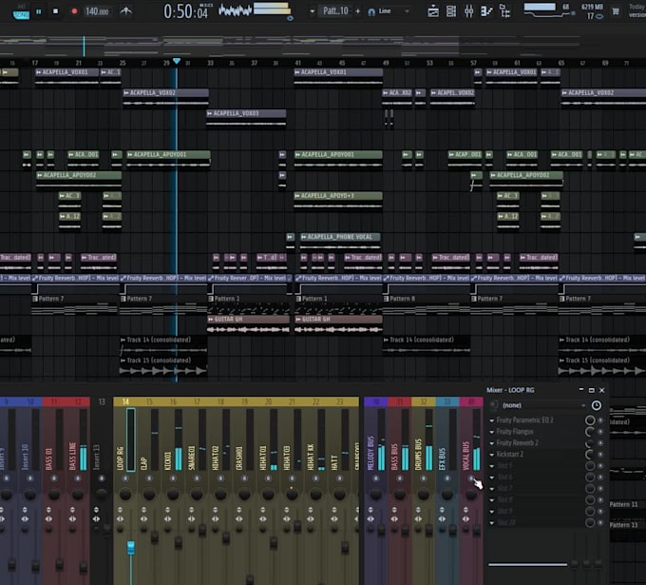Mute the BASS LINE mixer track
Image resolution: width=646 pixels, height=585 pixels.
click(78, 478)
